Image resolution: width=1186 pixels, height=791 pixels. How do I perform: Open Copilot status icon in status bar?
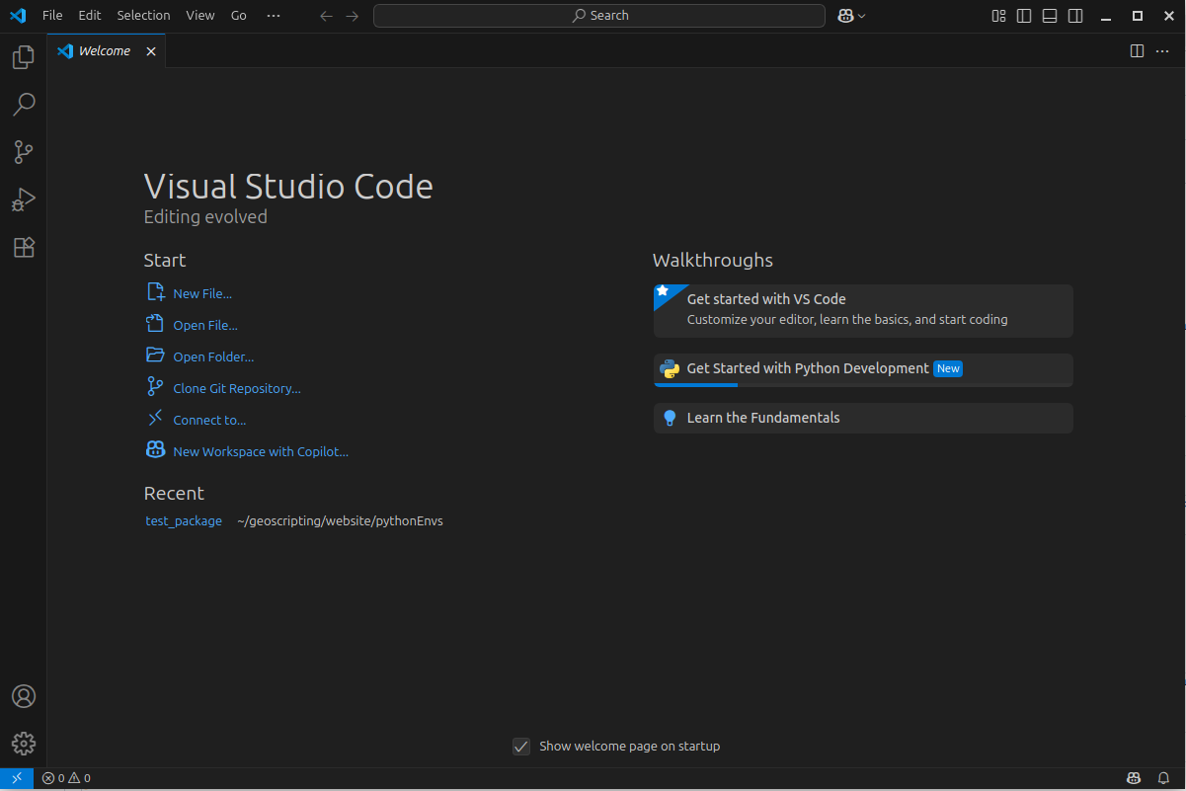1135,778
